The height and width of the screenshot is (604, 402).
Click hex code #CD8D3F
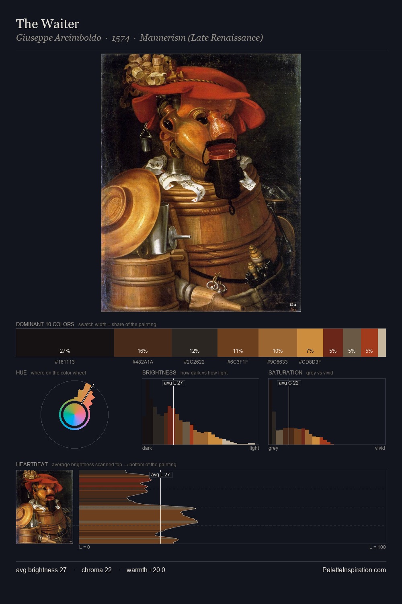tap(310, 362)
